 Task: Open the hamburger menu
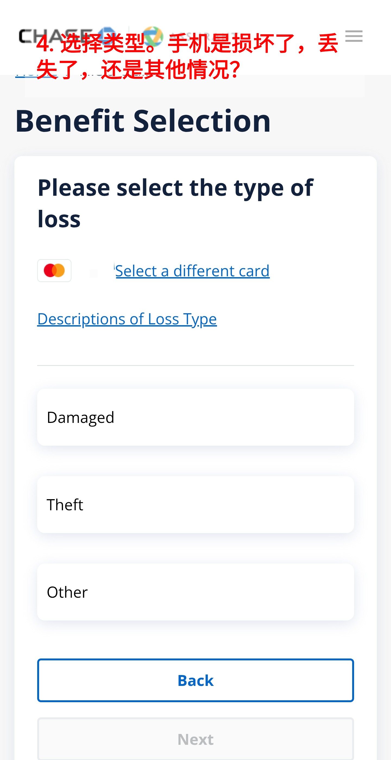click(354, 36)
